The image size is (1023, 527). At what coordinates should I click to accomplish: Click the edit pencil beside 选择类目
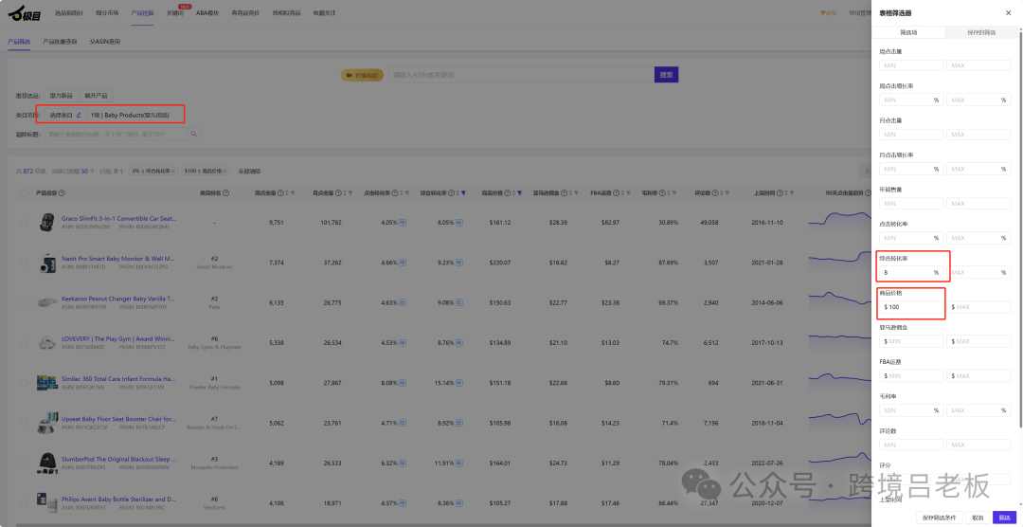[79, 115]
